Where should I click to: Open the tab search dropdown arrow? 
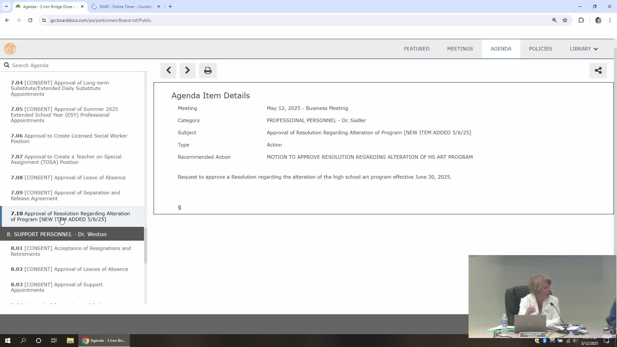pos(6,6)
